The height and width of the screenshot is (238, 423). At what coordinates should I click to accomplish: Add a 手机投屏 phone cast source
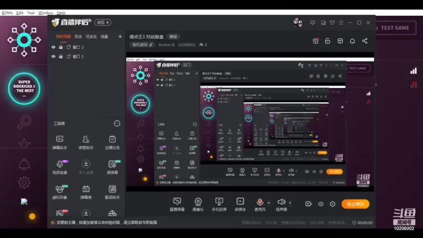[x=219, y=204]
